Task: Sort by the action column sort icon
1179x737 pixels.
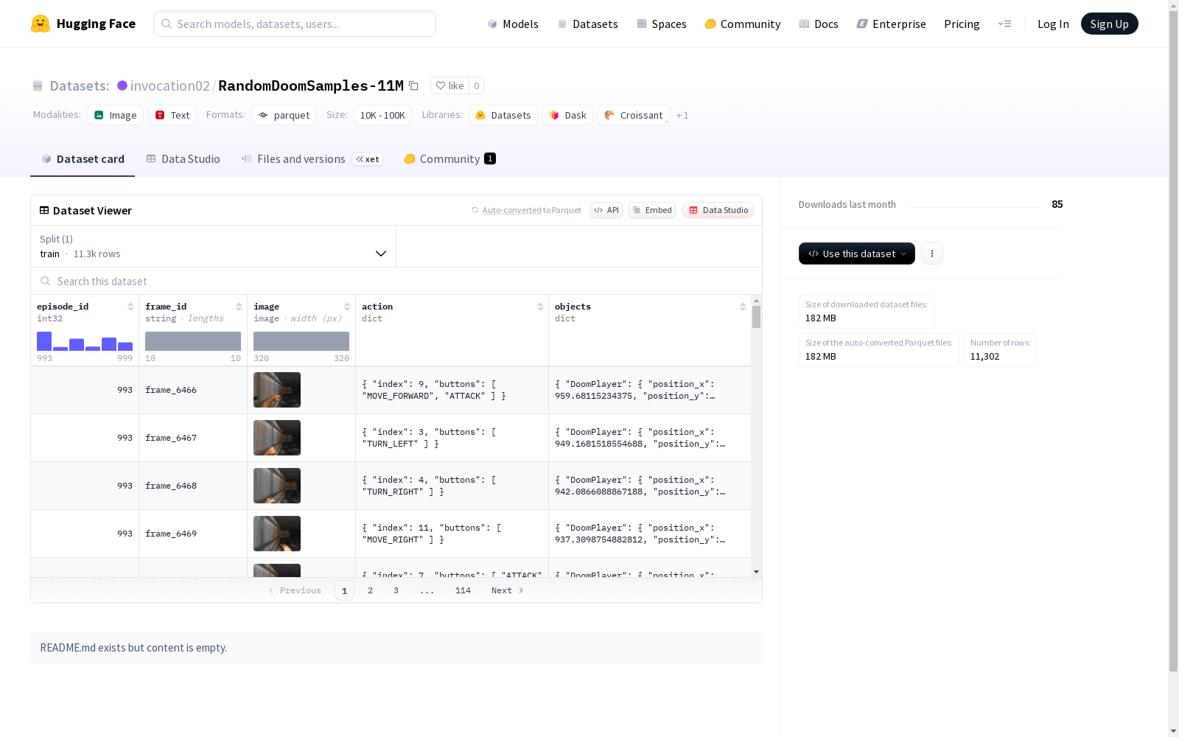Action: coord(540,307)
